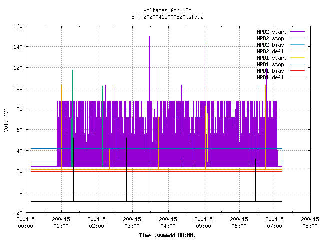Click the 200415 07:00 x-axis tick label

[274, 223]
